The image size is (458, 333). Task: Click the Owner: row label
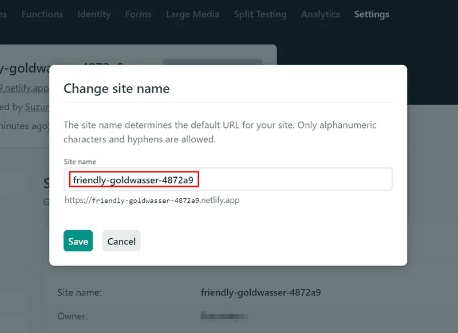coord(73,316)
